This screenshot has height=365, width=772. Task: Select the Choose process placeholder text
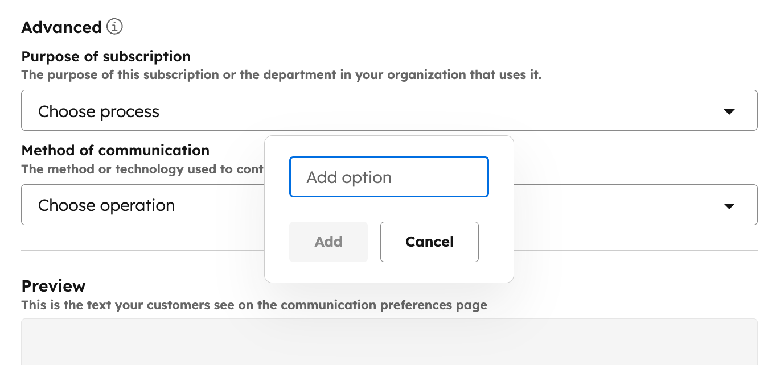[x=98, y=111]
